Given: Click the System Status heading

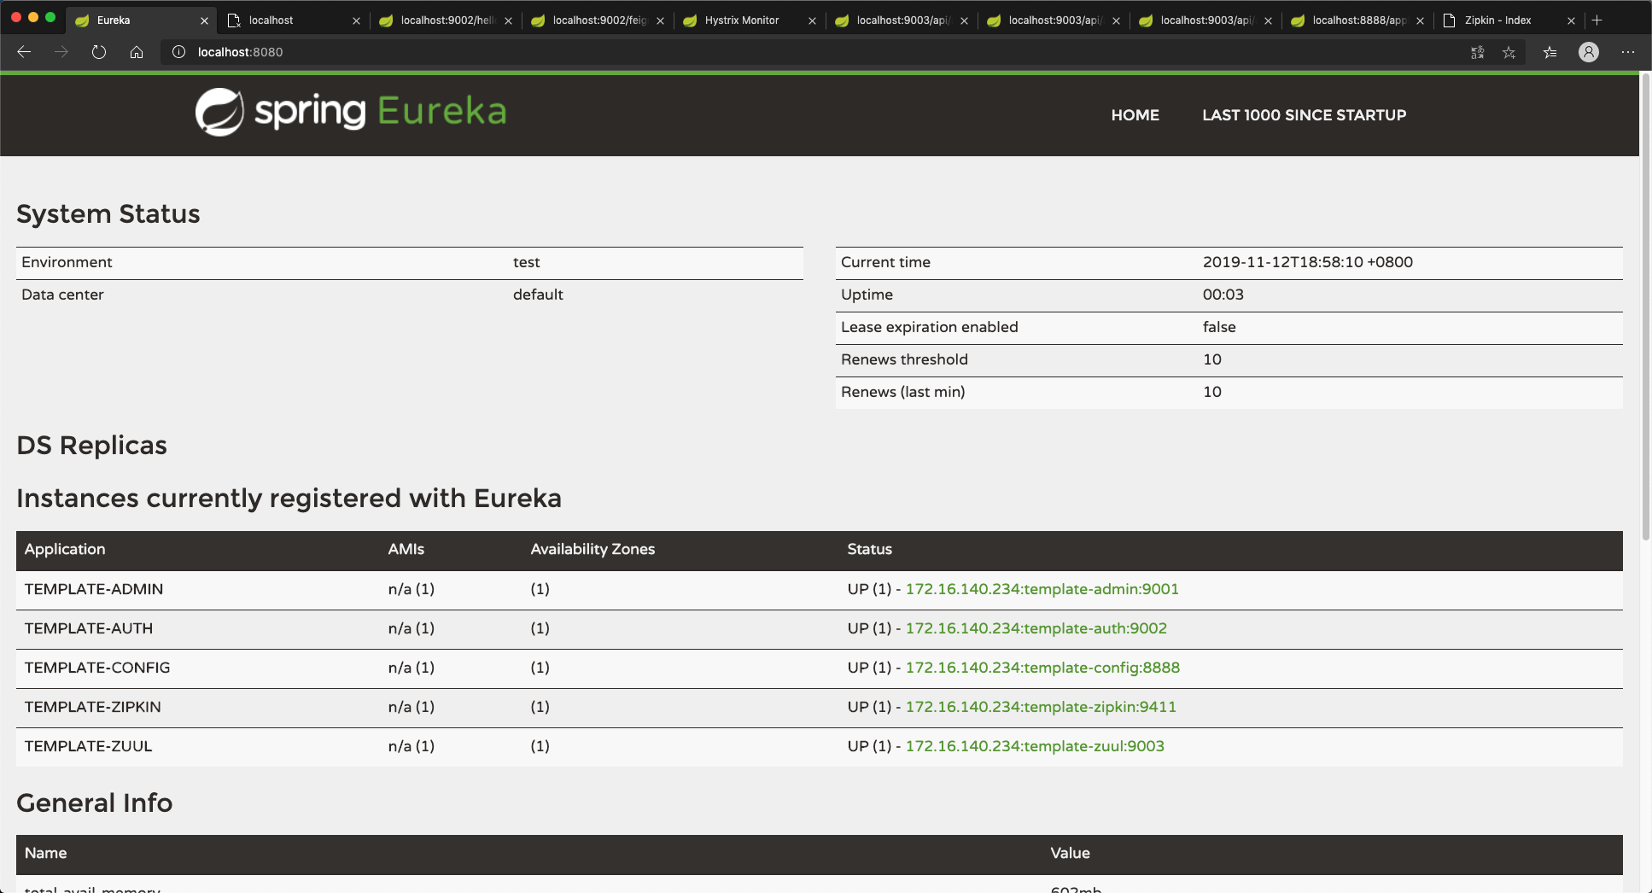Looking at the screenshot, I should [108, 213].
